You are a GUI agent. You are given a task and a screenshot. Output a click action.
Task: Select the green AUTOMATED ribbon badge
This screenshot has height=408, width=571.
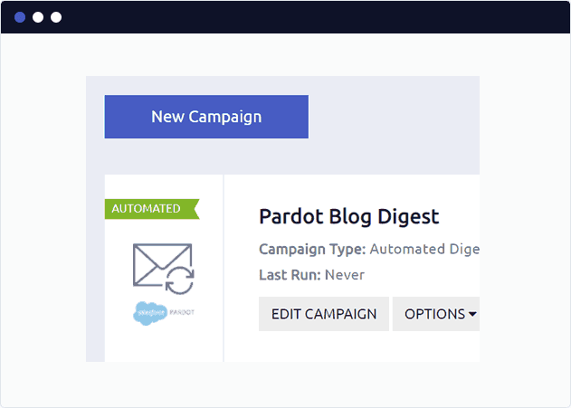(x=152, y=209)
